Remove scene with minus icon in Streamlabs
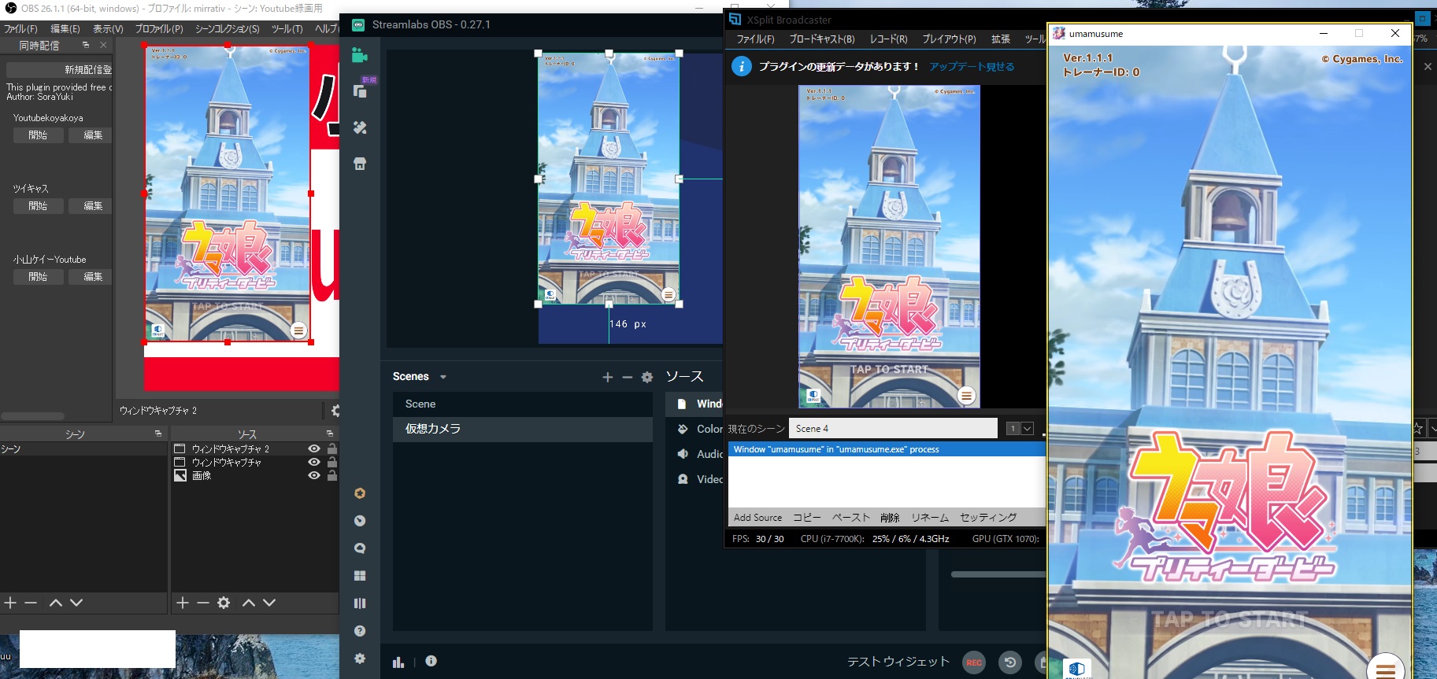 (x=627, y=377)
